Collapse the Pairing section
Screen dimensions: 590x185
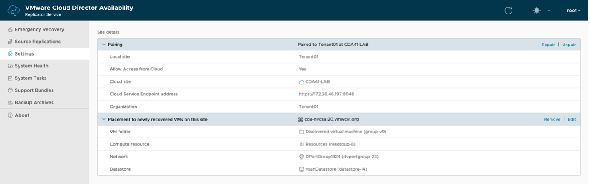[x=104, y=45]
